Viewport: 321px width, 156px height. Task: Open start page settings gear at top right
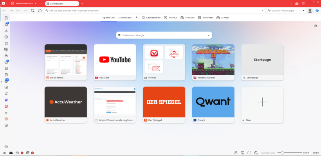(315, 26)
